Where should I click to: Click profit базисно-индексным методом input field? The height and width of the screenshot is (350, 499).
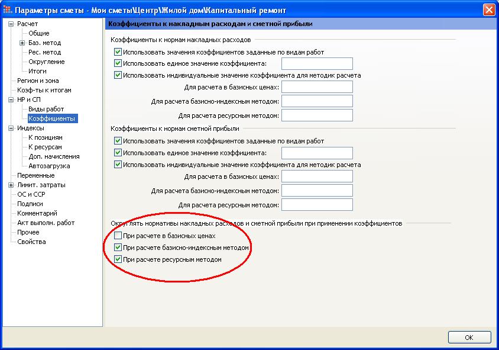point(317,191)
